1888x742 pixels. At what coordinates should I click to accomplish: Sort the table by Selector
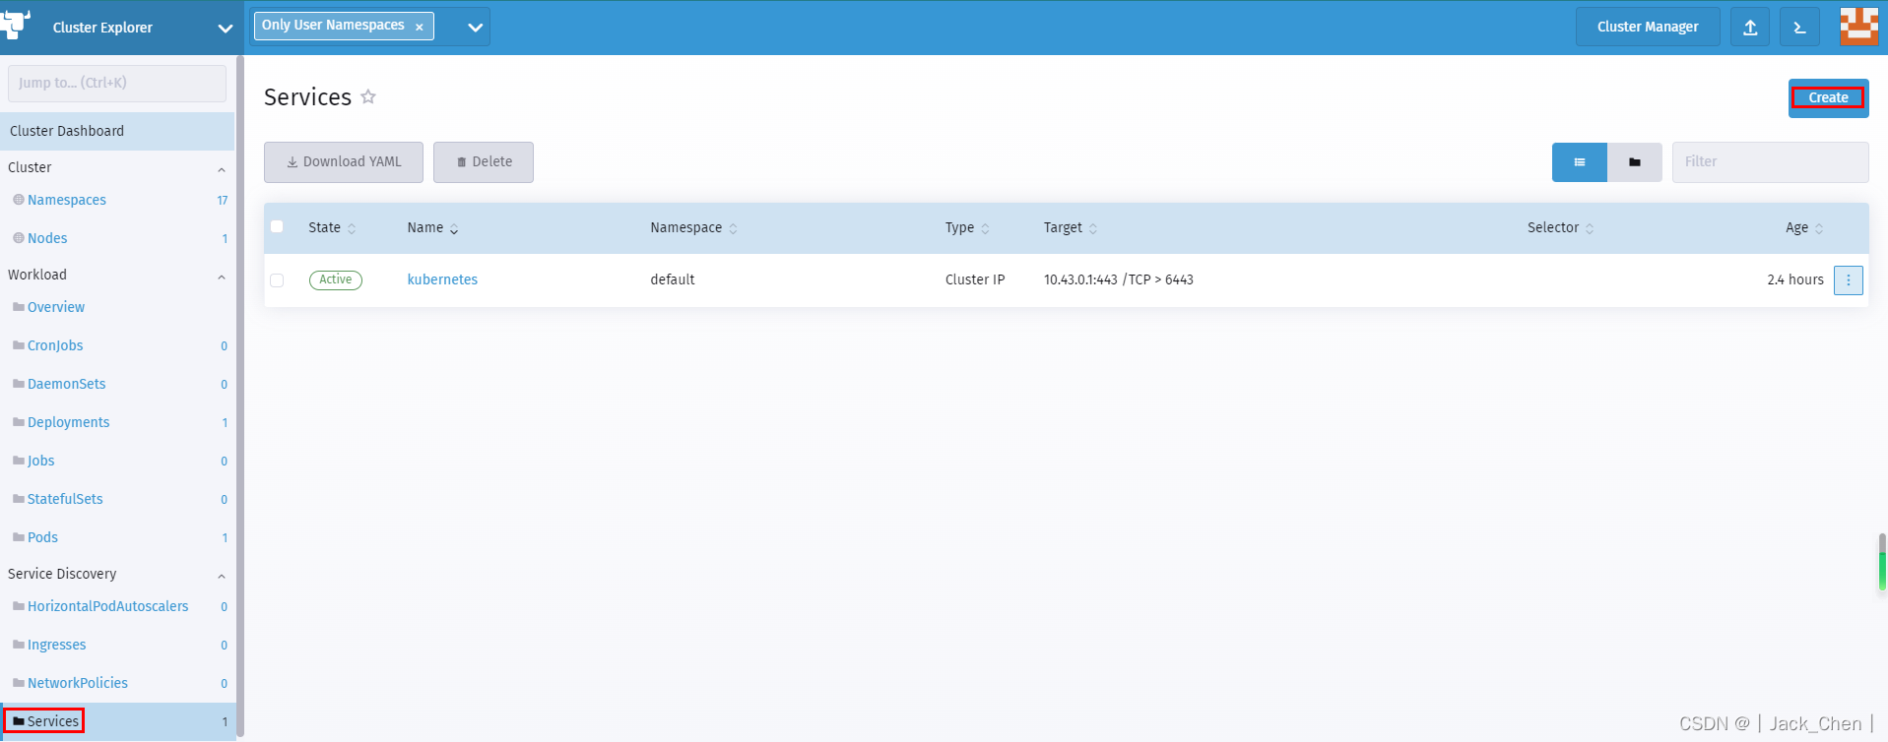pyautogui.click(x=1561, y=228)
